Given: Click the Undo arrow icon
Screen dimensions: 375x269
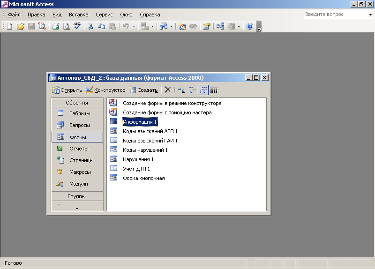Looking at the screenshot, I should tap(126, 26).
